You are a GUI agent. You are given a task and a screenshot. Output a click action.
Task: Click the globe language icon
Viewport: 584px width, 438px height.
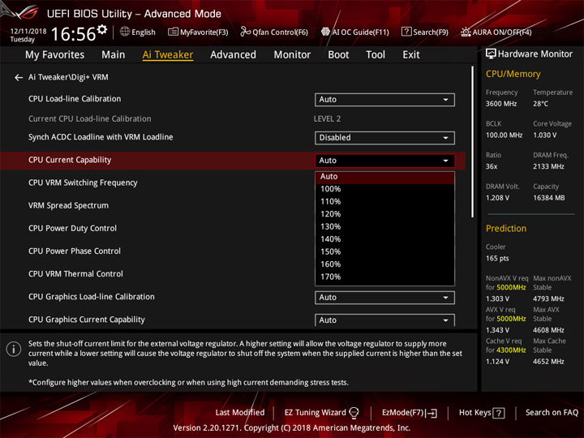(x=125, y=32)
